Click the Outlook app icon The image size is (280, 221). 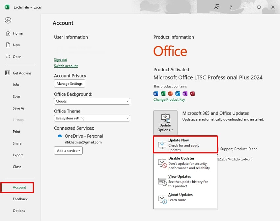178,94
